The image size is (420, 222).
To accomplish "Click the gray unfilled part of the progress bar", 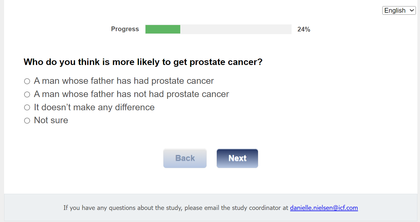I will (236, 29).
